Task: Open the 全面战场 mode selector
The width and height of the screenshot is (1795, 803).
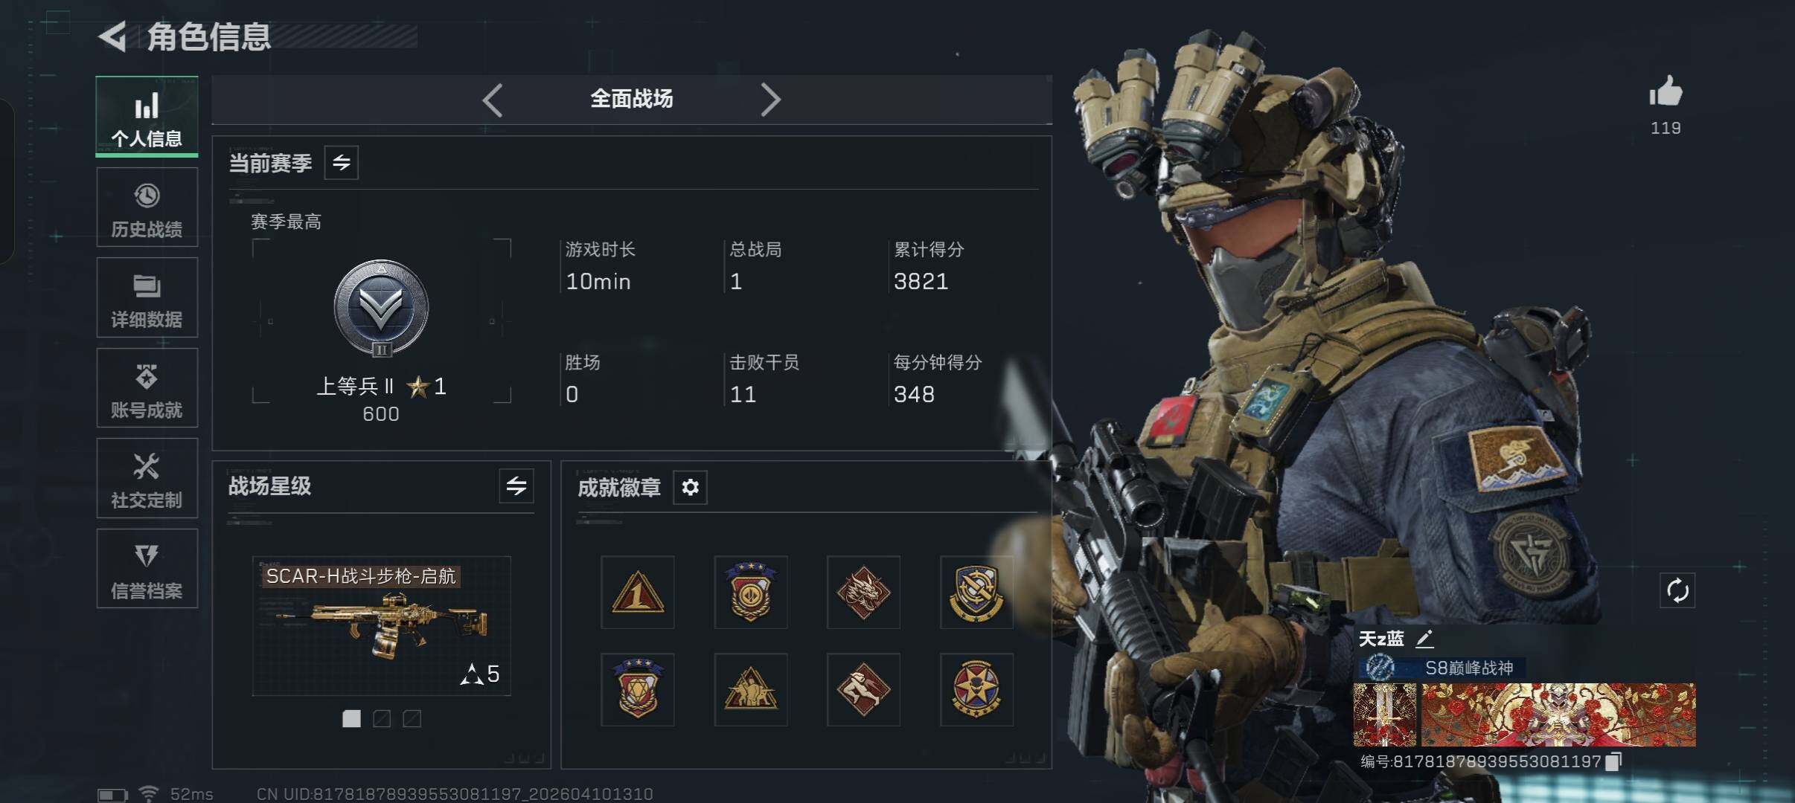Action: point(631,99)
